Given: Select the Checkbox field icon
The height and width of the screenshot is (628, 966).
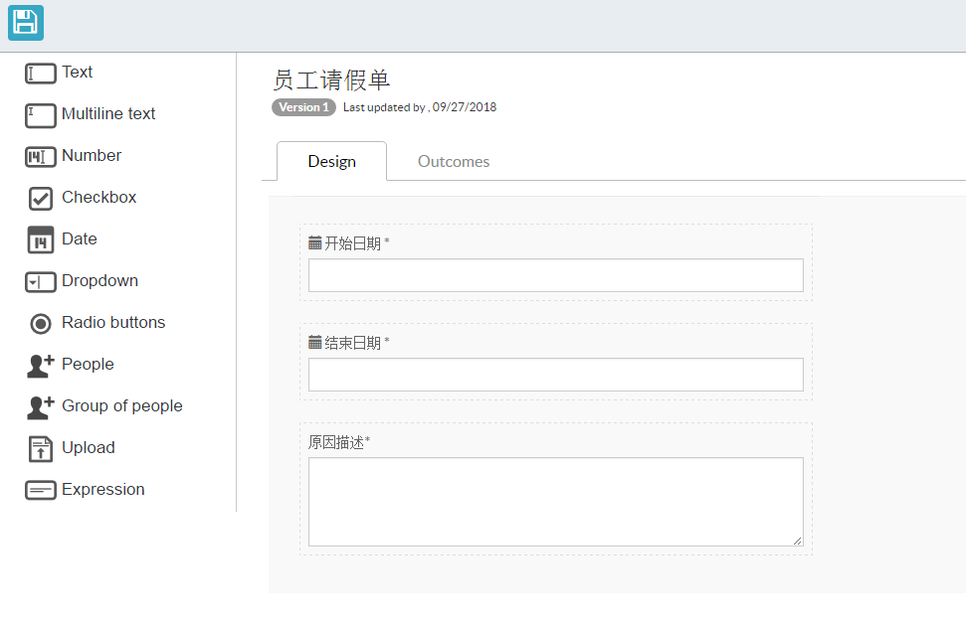Looking at the screenshot, I should tap(41, 199).
